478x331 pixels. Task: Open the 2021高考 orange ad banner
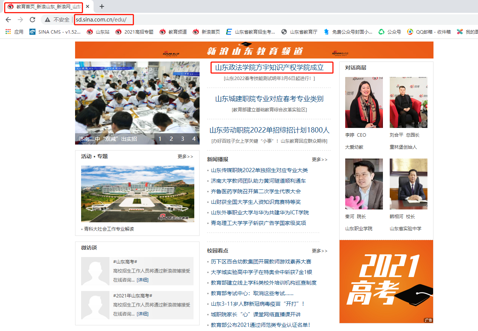click(x=386, y=282)
